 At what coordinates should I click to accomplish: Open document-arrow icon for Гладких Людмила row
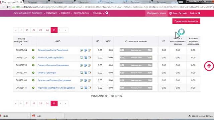point(82,65)
